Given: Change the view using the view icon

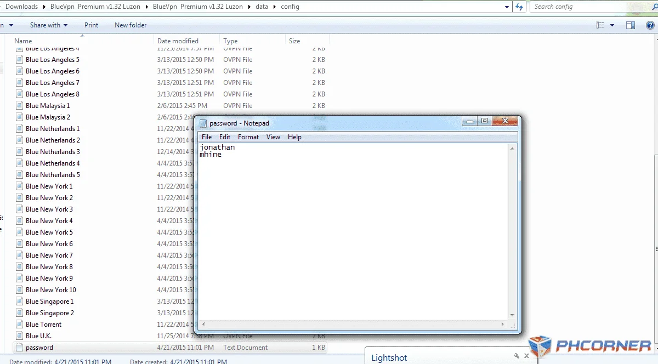Looking at the screenshot, I should point(600,25).
